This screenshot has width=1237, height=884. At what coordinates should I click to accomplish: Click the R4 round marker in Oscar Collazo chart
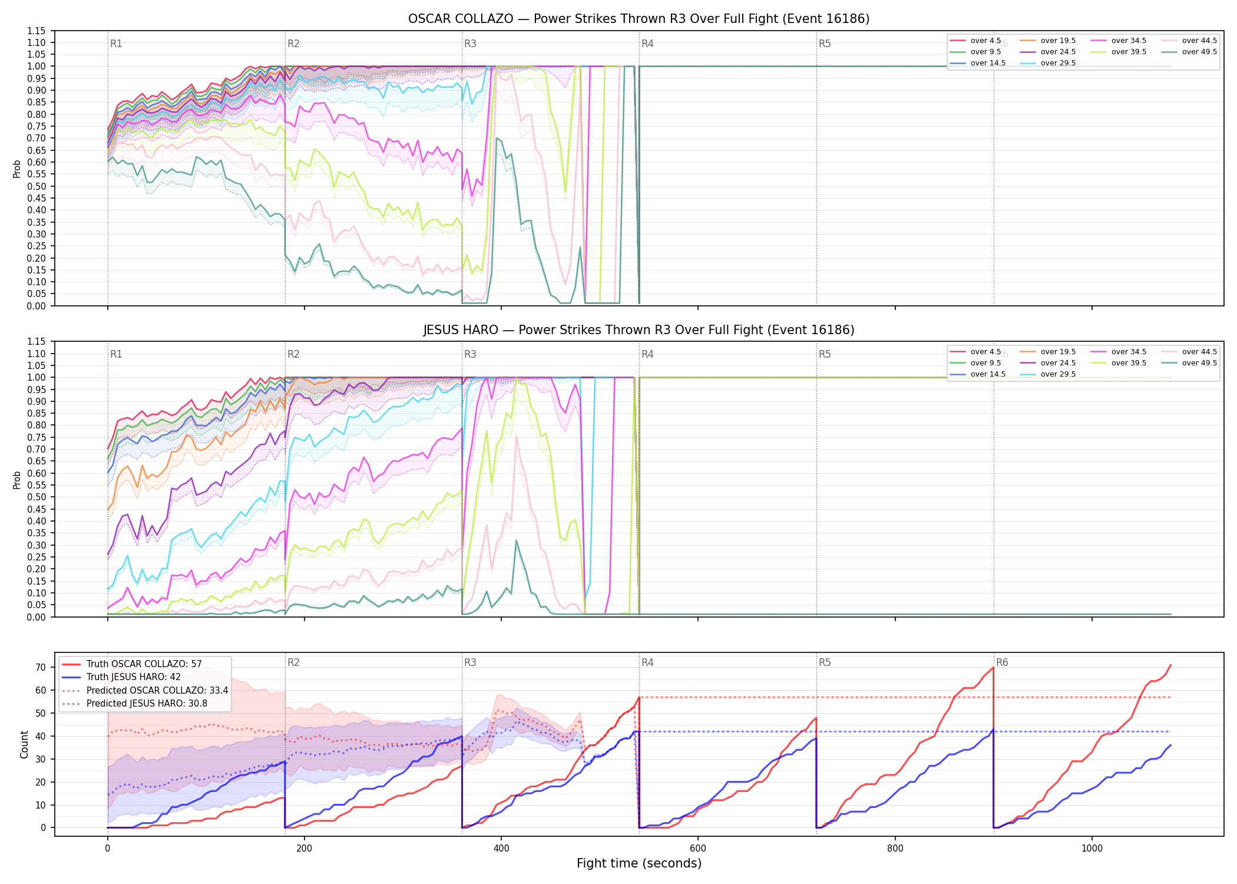[647, 44]
